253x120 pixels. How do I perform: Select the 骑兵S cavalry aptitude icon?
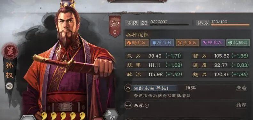[137, 43]
